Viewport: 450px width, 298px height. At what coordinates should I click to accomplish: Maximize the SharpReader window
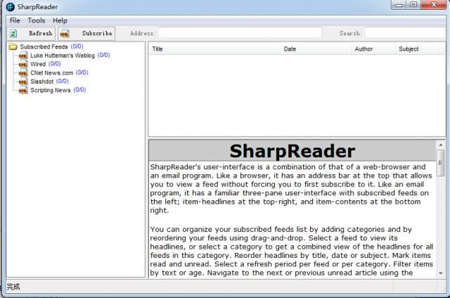coord(413,5)
